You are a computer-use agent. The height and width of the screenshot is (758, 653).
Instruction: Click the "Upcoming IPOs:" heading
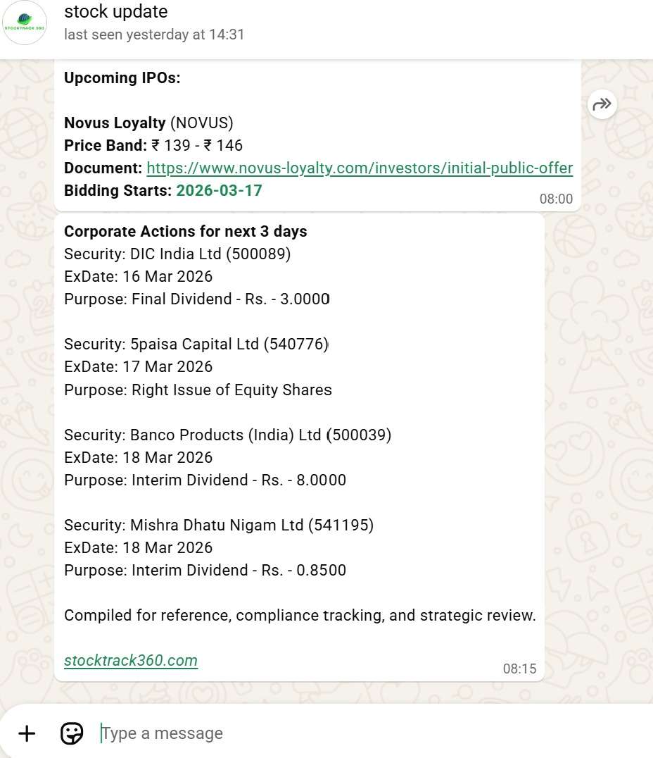click(122, 78)
